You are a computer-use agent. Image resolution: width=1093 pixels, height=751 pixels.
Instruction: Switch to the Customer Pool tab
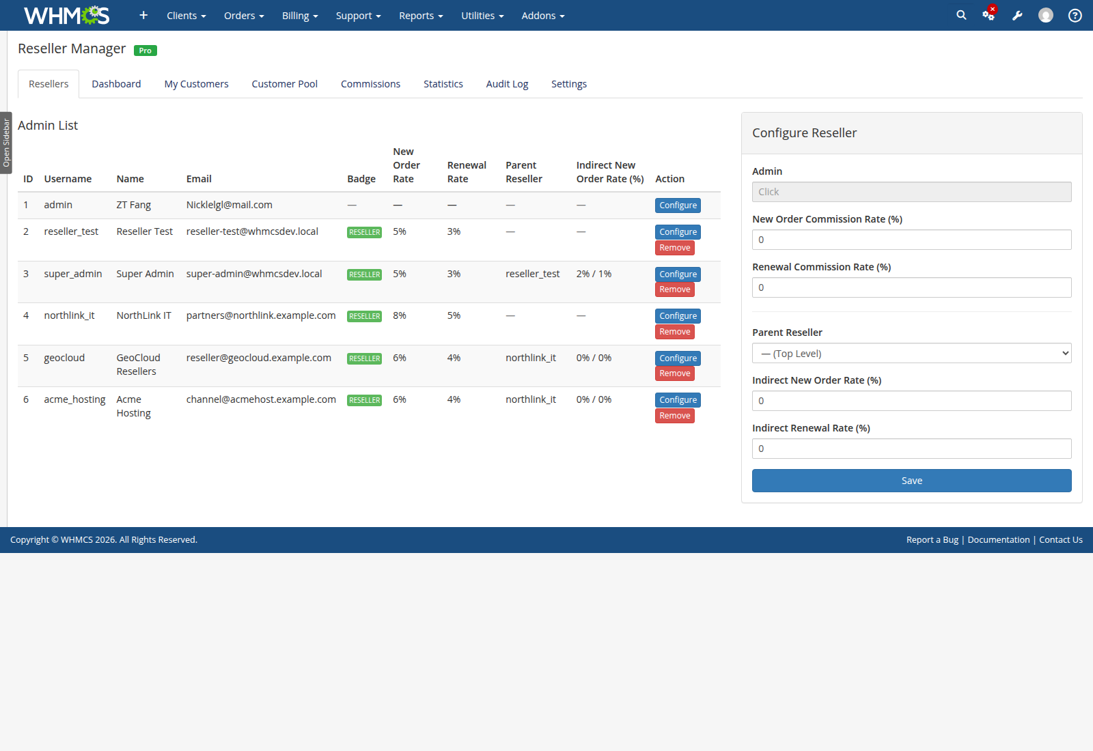pyautogui.click(x=284, y=84)
